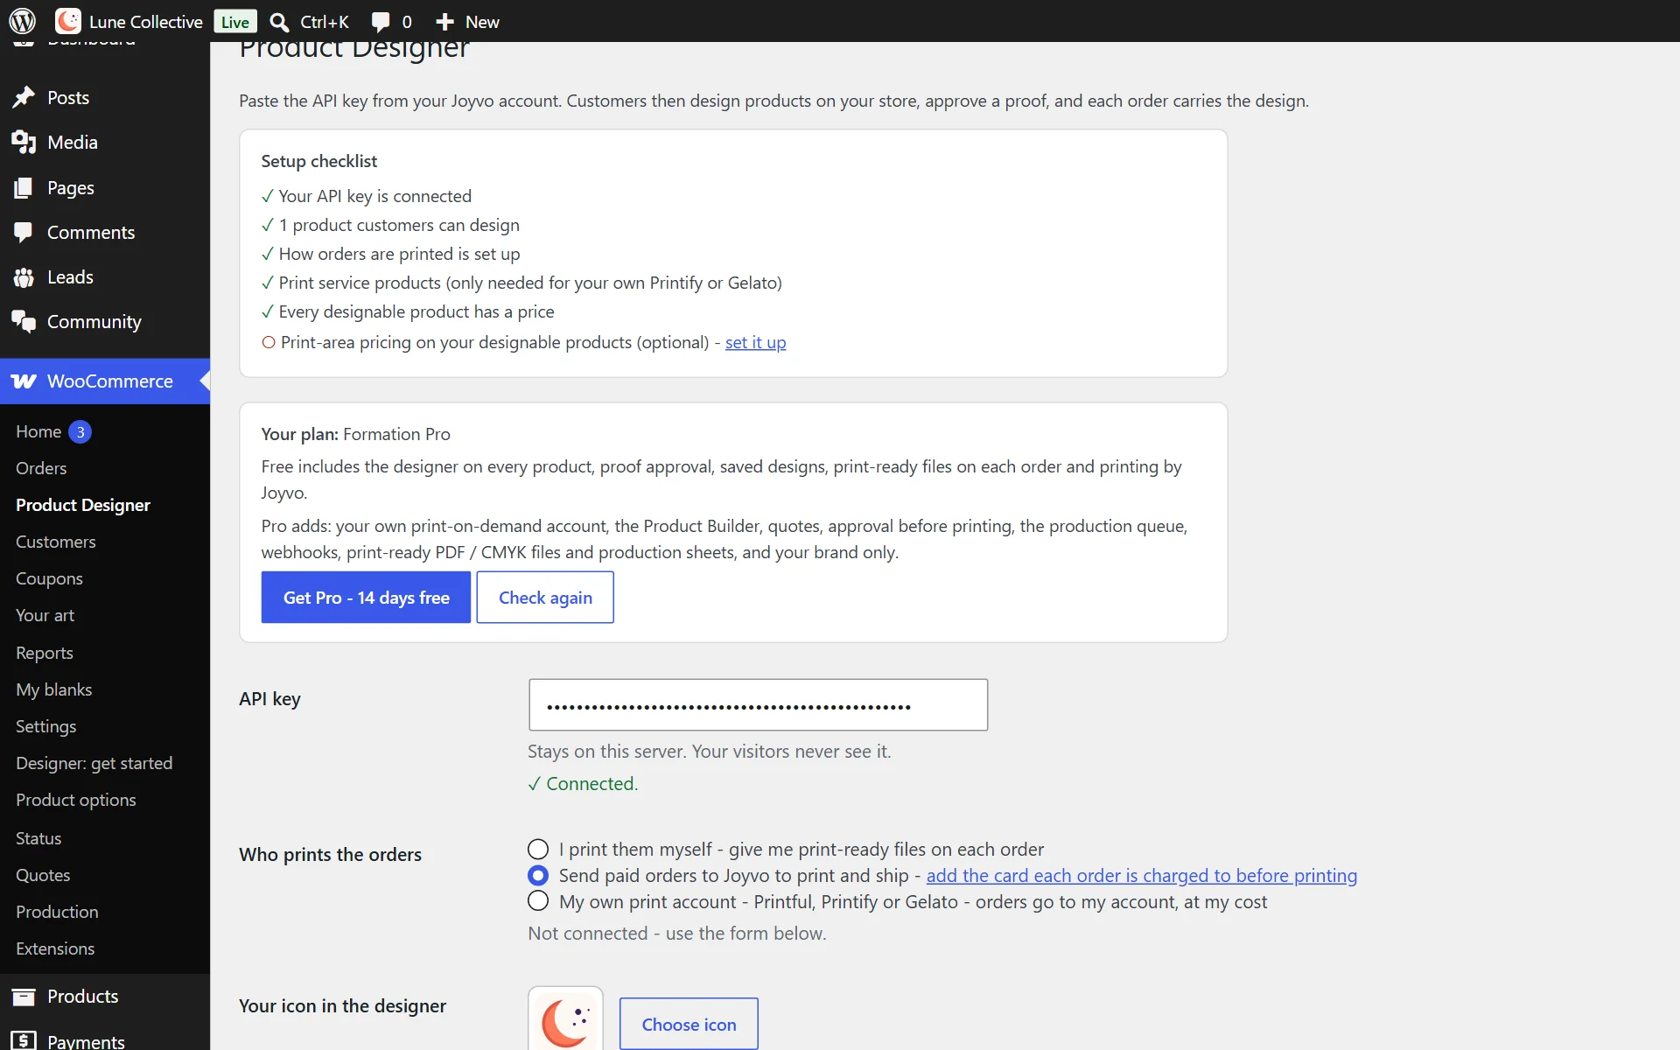Open the '+ New' content menu
The image size is (1680, 1050).
pos(467,22)
